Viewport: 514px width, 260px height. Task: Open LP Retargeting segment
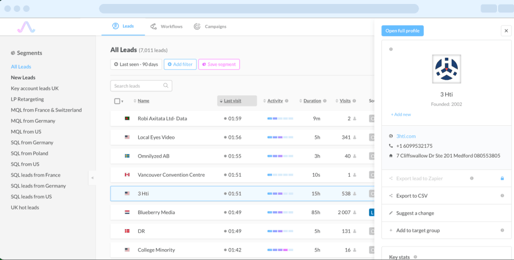coord(27,99)
